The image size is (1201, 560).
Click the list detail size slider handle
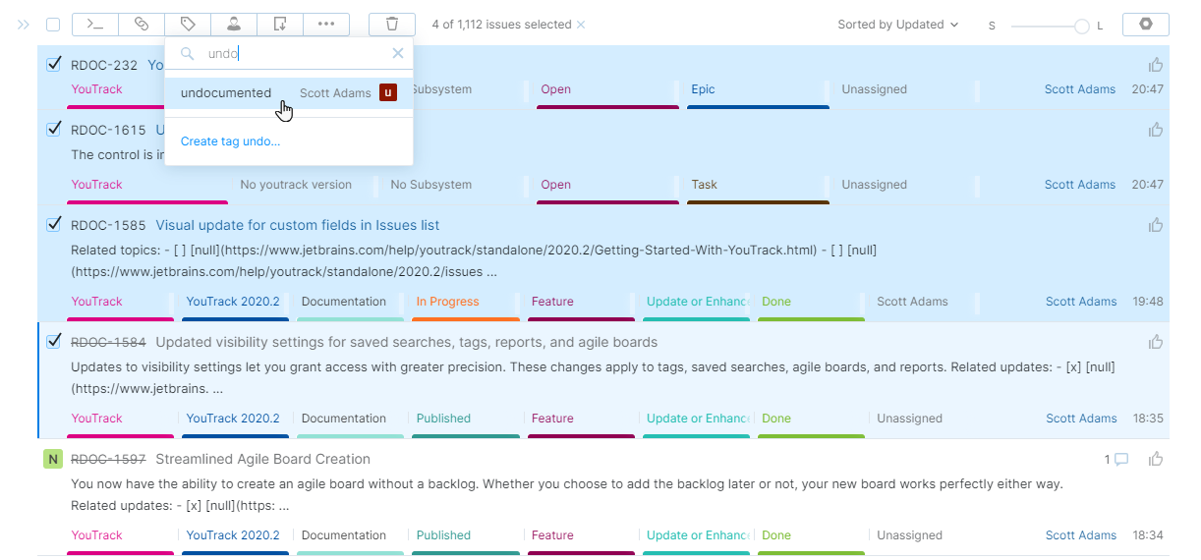1082,26
